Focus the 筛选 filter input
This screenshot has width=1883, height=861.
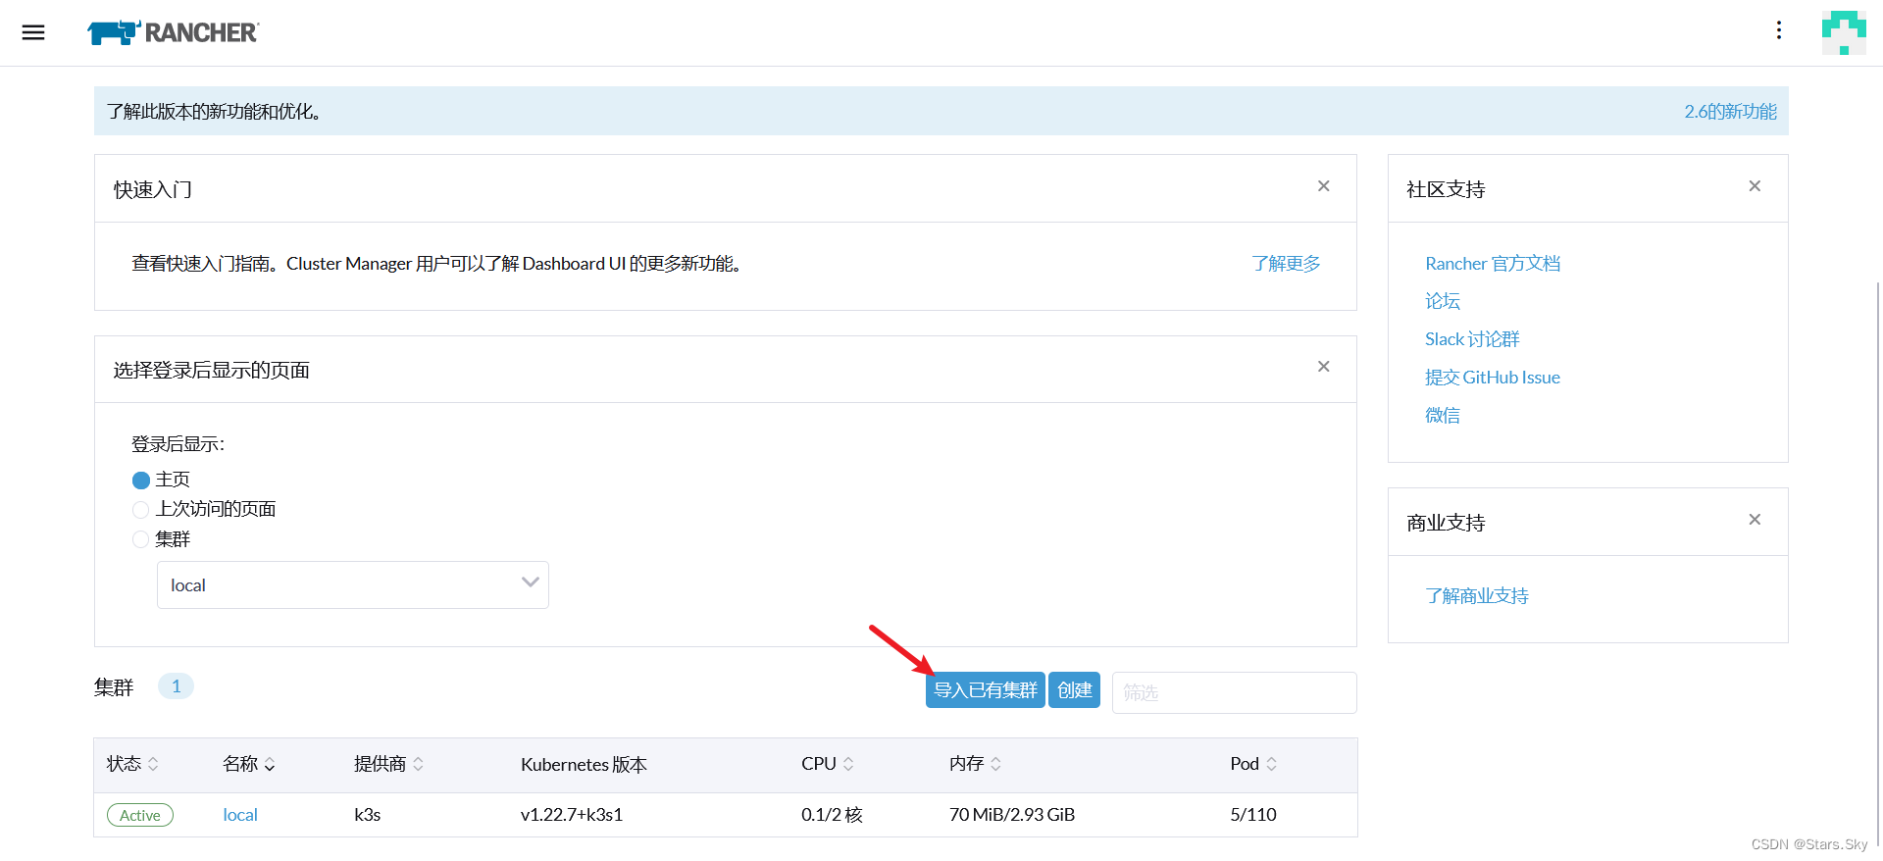coord(1234,692)
